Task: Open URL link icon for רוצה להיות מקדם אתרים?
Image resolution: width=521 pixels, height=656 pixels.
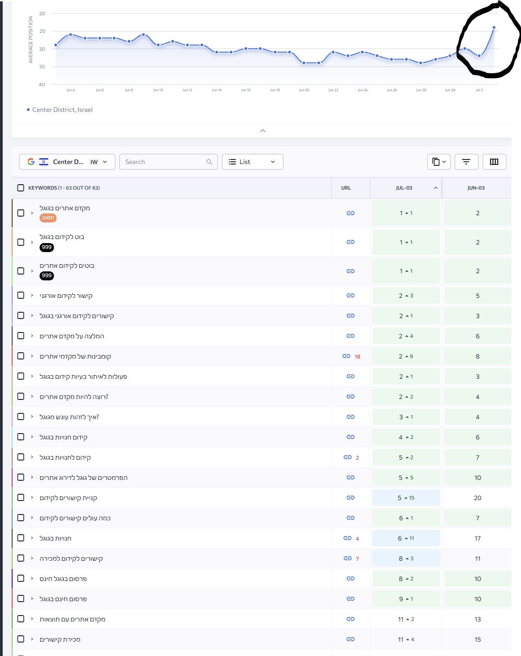Action: point(351,397)
